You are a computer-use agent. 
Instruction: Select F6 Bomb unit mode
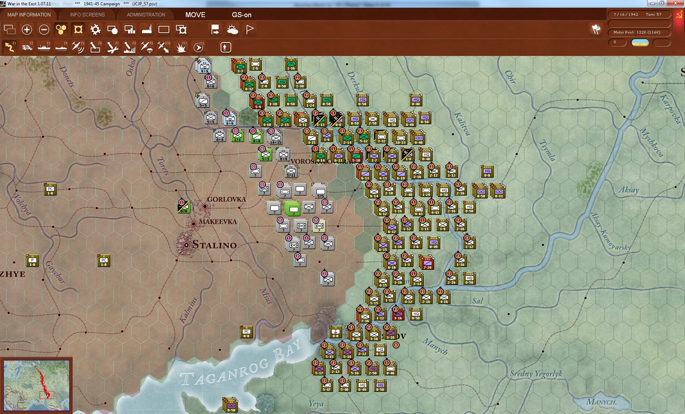95,47
